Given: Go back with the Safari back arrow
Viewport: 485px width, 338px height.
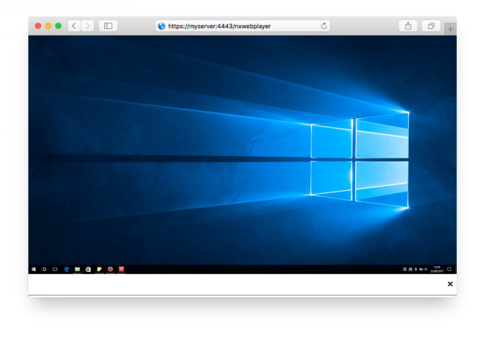Looking at the screenshot, I should tap(74, 26).
